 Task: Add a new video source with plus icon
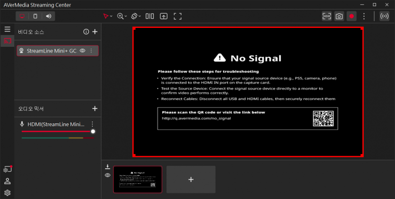[x=95, y=32]
